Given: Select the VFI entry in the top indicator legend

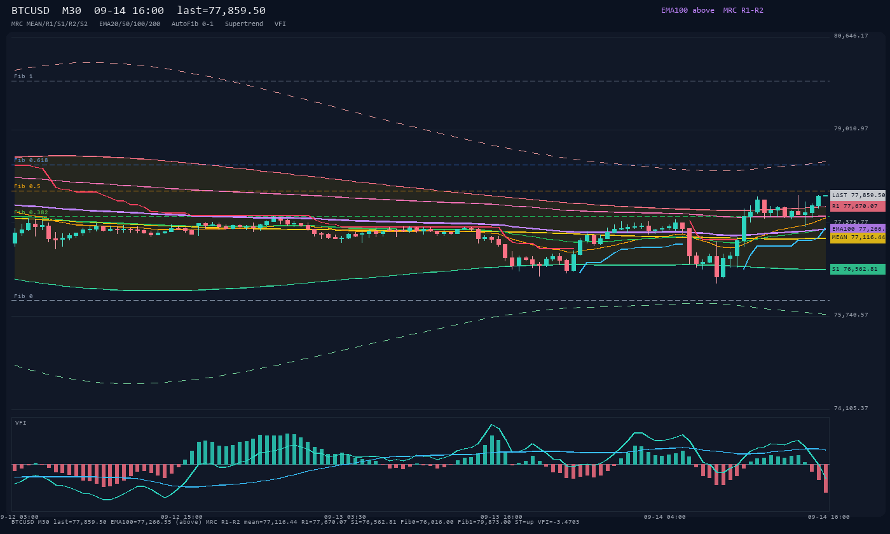Looking at the screenshot, I should [x=280, y=24].
